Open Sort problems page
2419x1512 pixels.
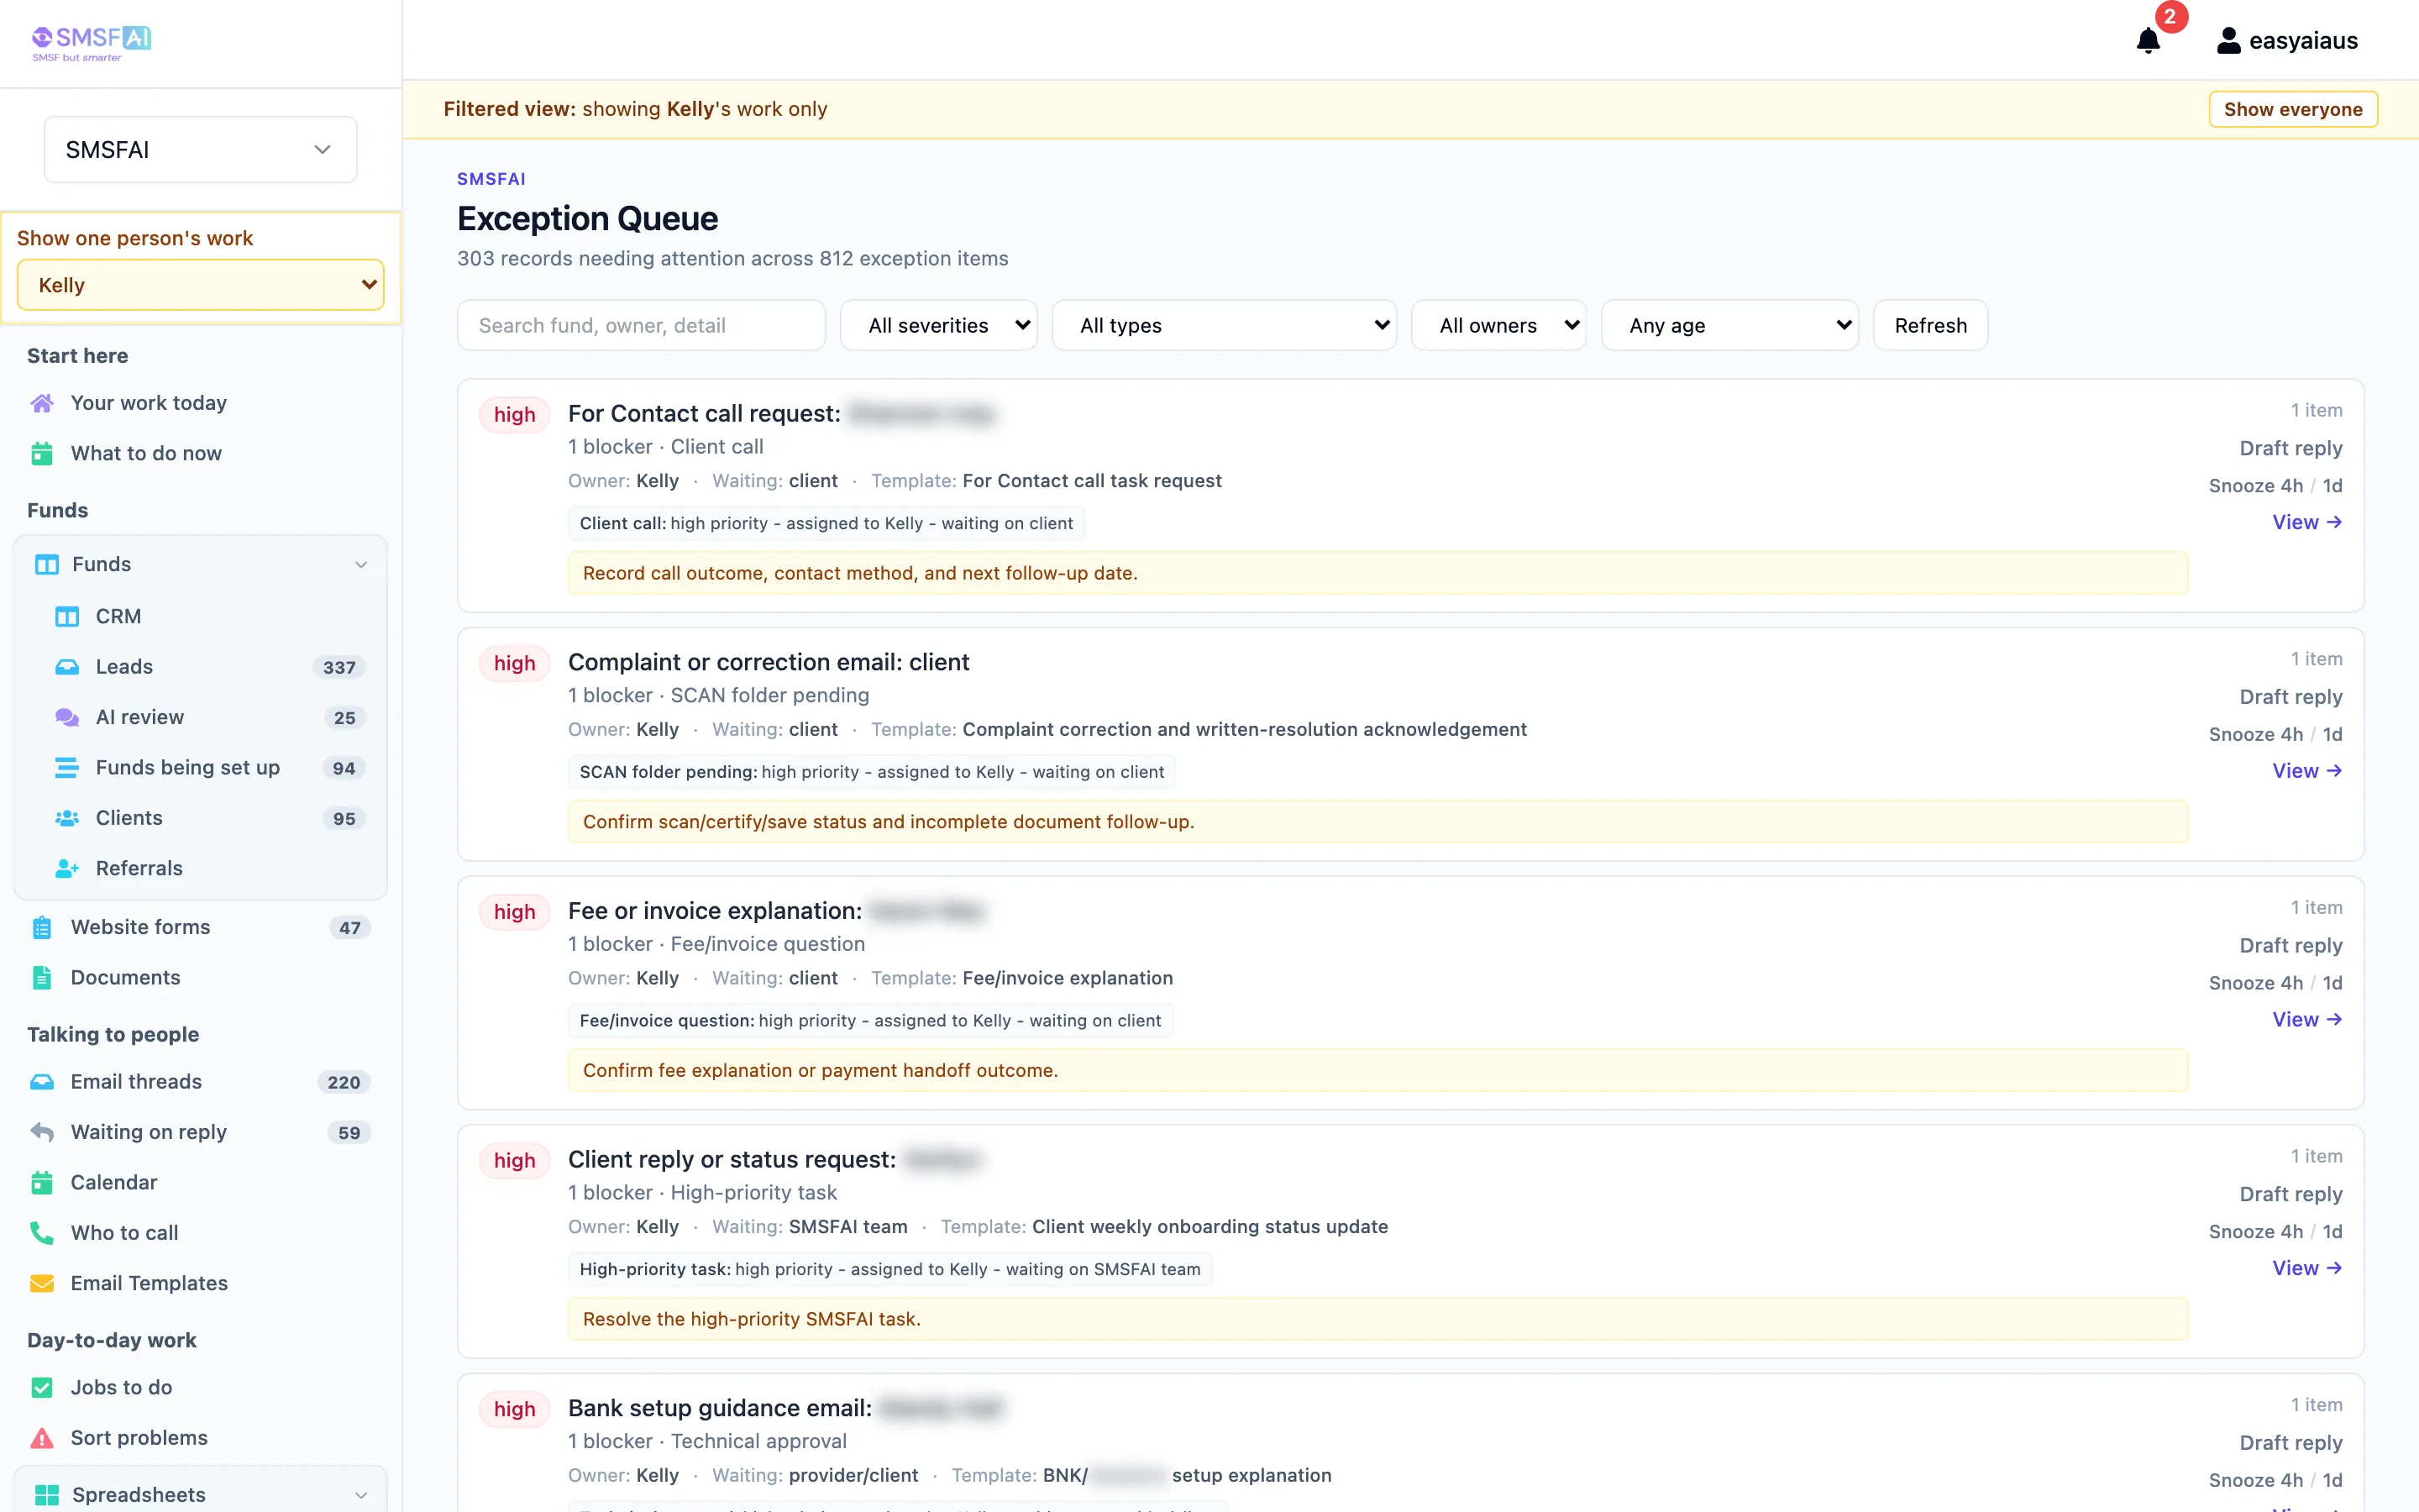(x=139, y=1438)
